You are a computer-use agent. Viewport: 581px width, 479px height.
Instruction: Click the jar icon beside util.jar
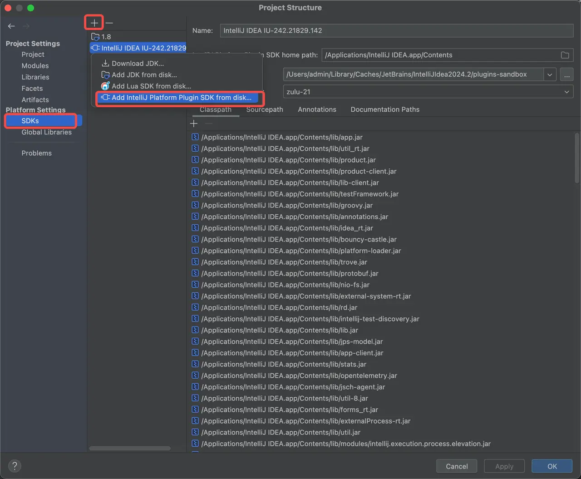[195, 432]
